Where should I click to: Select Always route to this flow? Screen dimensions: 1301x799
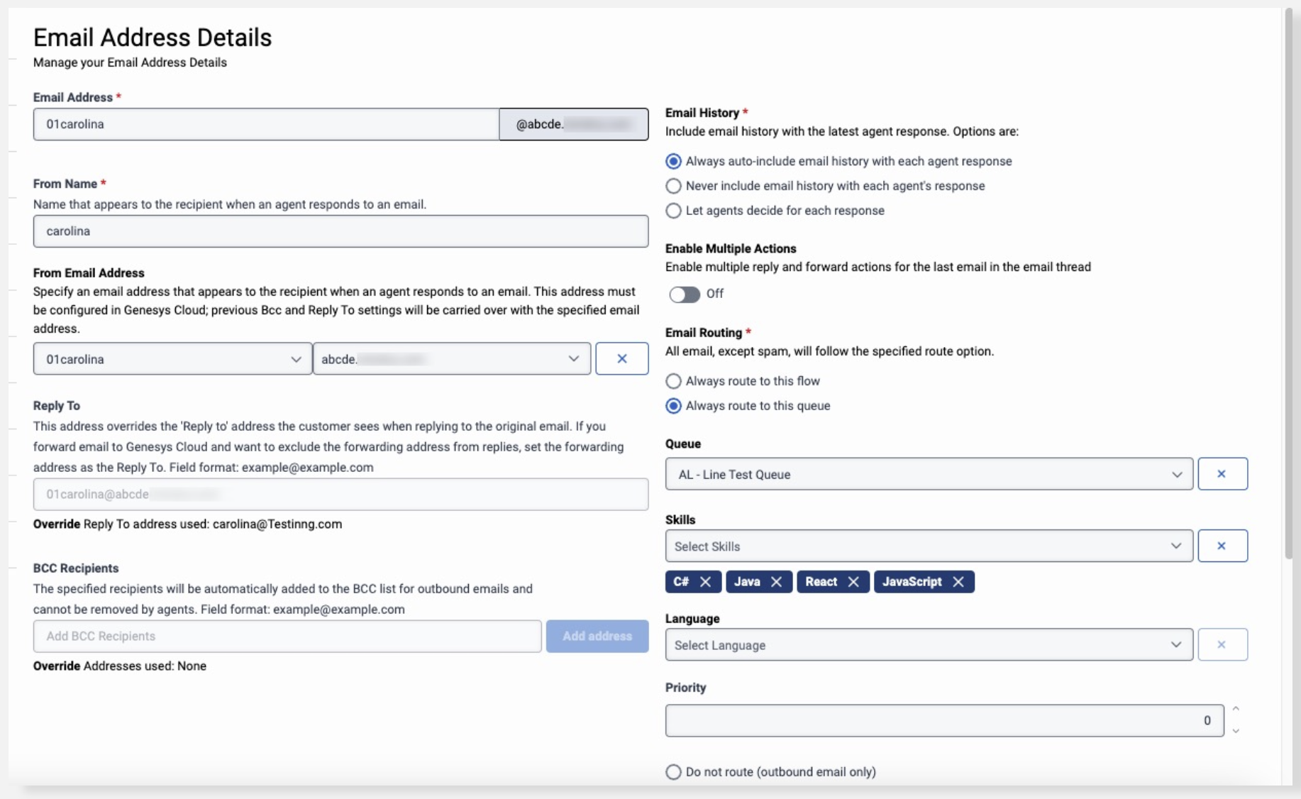coord(673,381)
